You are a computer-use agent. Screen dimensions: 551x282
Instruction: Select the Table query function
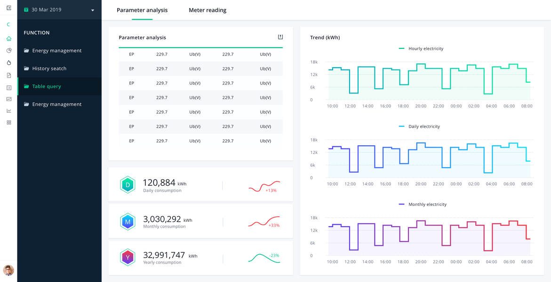point(59,86)
